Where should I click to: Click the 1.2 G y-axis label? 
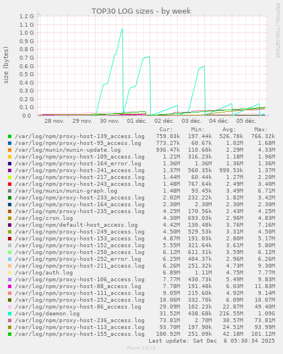[x=26, y=16]
